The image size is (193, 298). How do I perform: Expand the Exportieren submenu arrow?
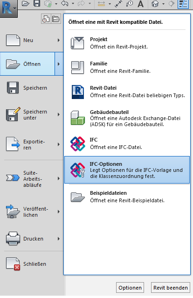coord(59,144)
